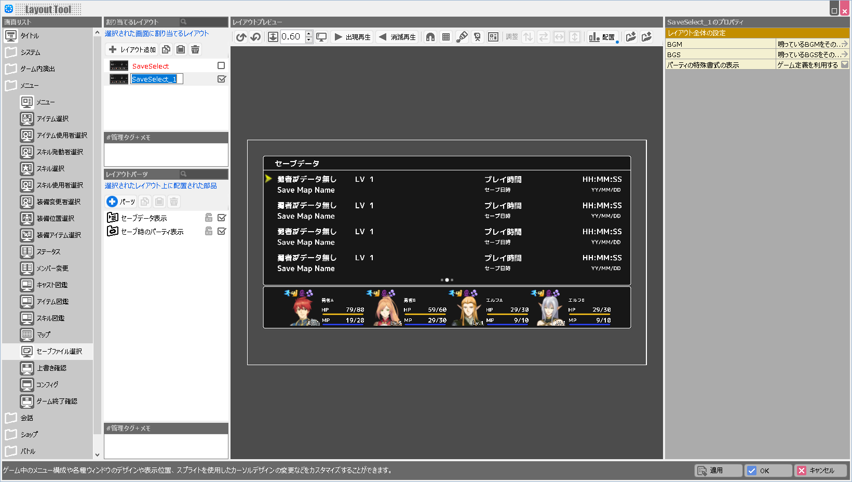Open the 配置 alignment dropdown
Screen dimensions: 852x482
[x=602, y=37]
